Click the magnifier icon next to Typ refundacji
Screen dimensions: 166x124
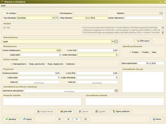coord(57,18)
